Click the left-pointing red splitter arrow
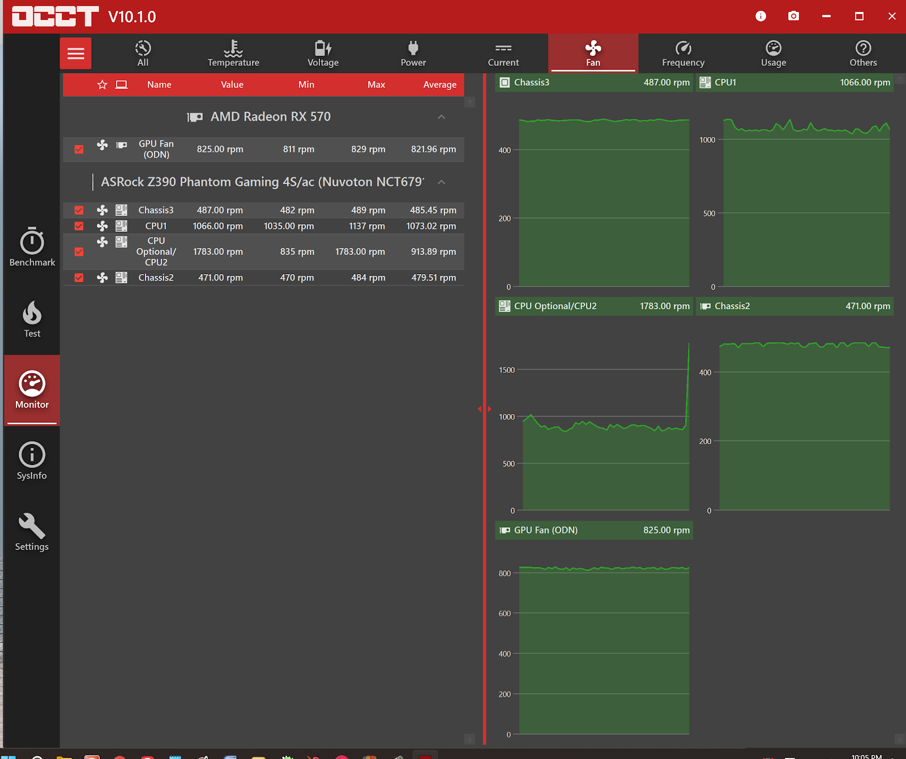Viewport: 906px width, 759px height. tap(480, 408)
